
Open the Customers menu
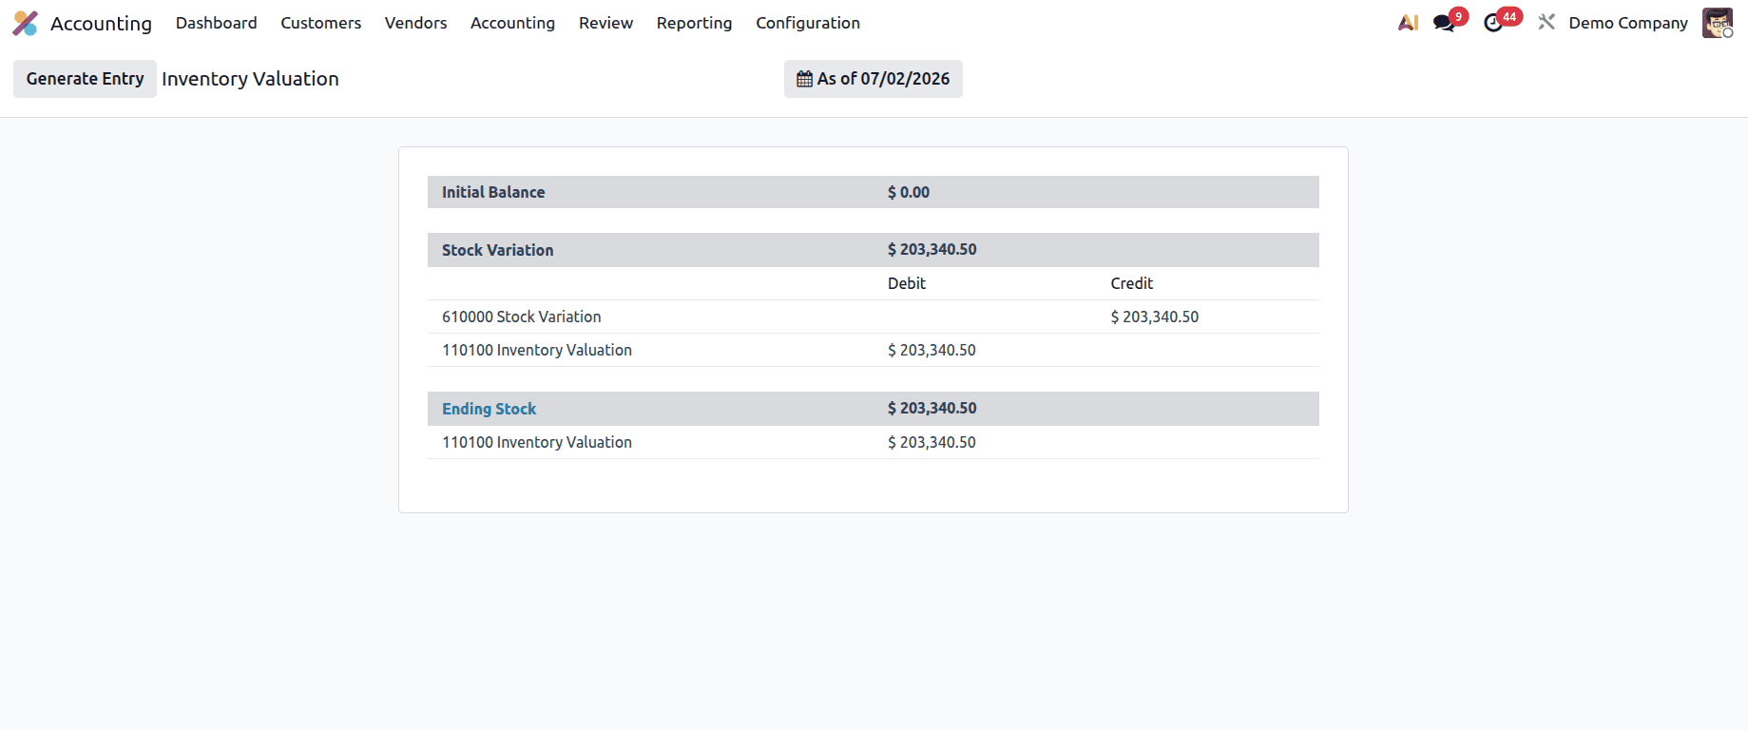pyautogui.click(x=320, y=23)
